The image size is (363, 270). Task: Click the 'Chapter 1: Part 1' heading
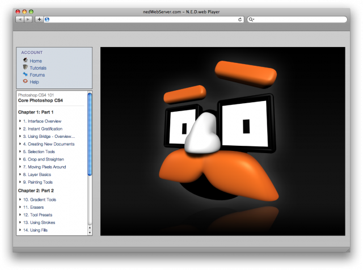coord(36,112)
